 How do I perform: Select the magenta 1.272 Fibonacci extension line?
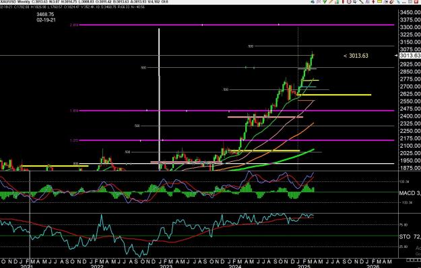pos(236,140)
